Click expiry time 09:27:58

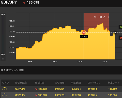(76, 95)
